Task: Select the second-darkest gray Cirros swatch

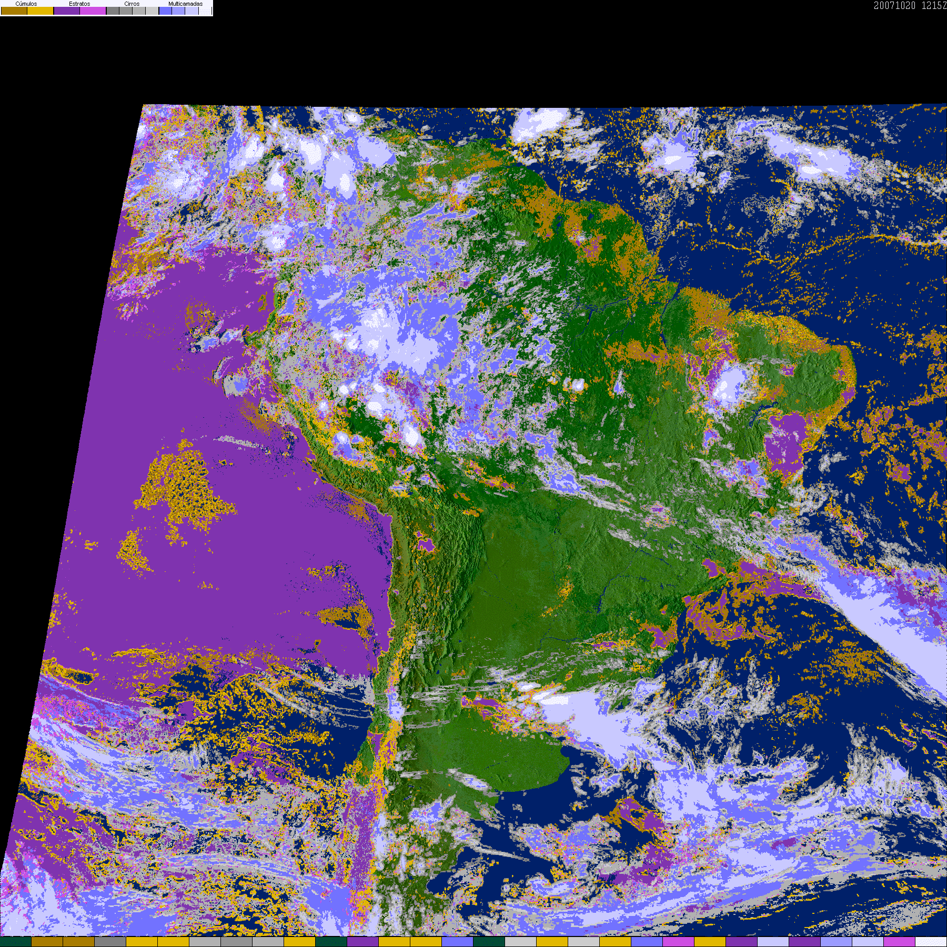Action: 126,11
